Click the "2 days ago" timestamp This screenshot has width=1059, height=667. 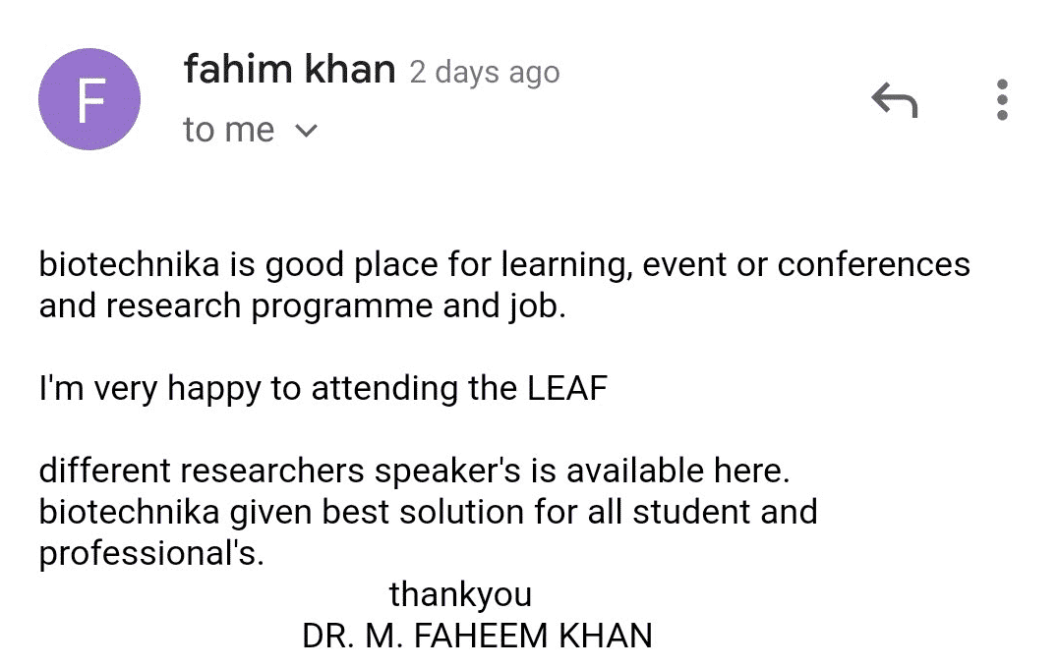[485, 73]
